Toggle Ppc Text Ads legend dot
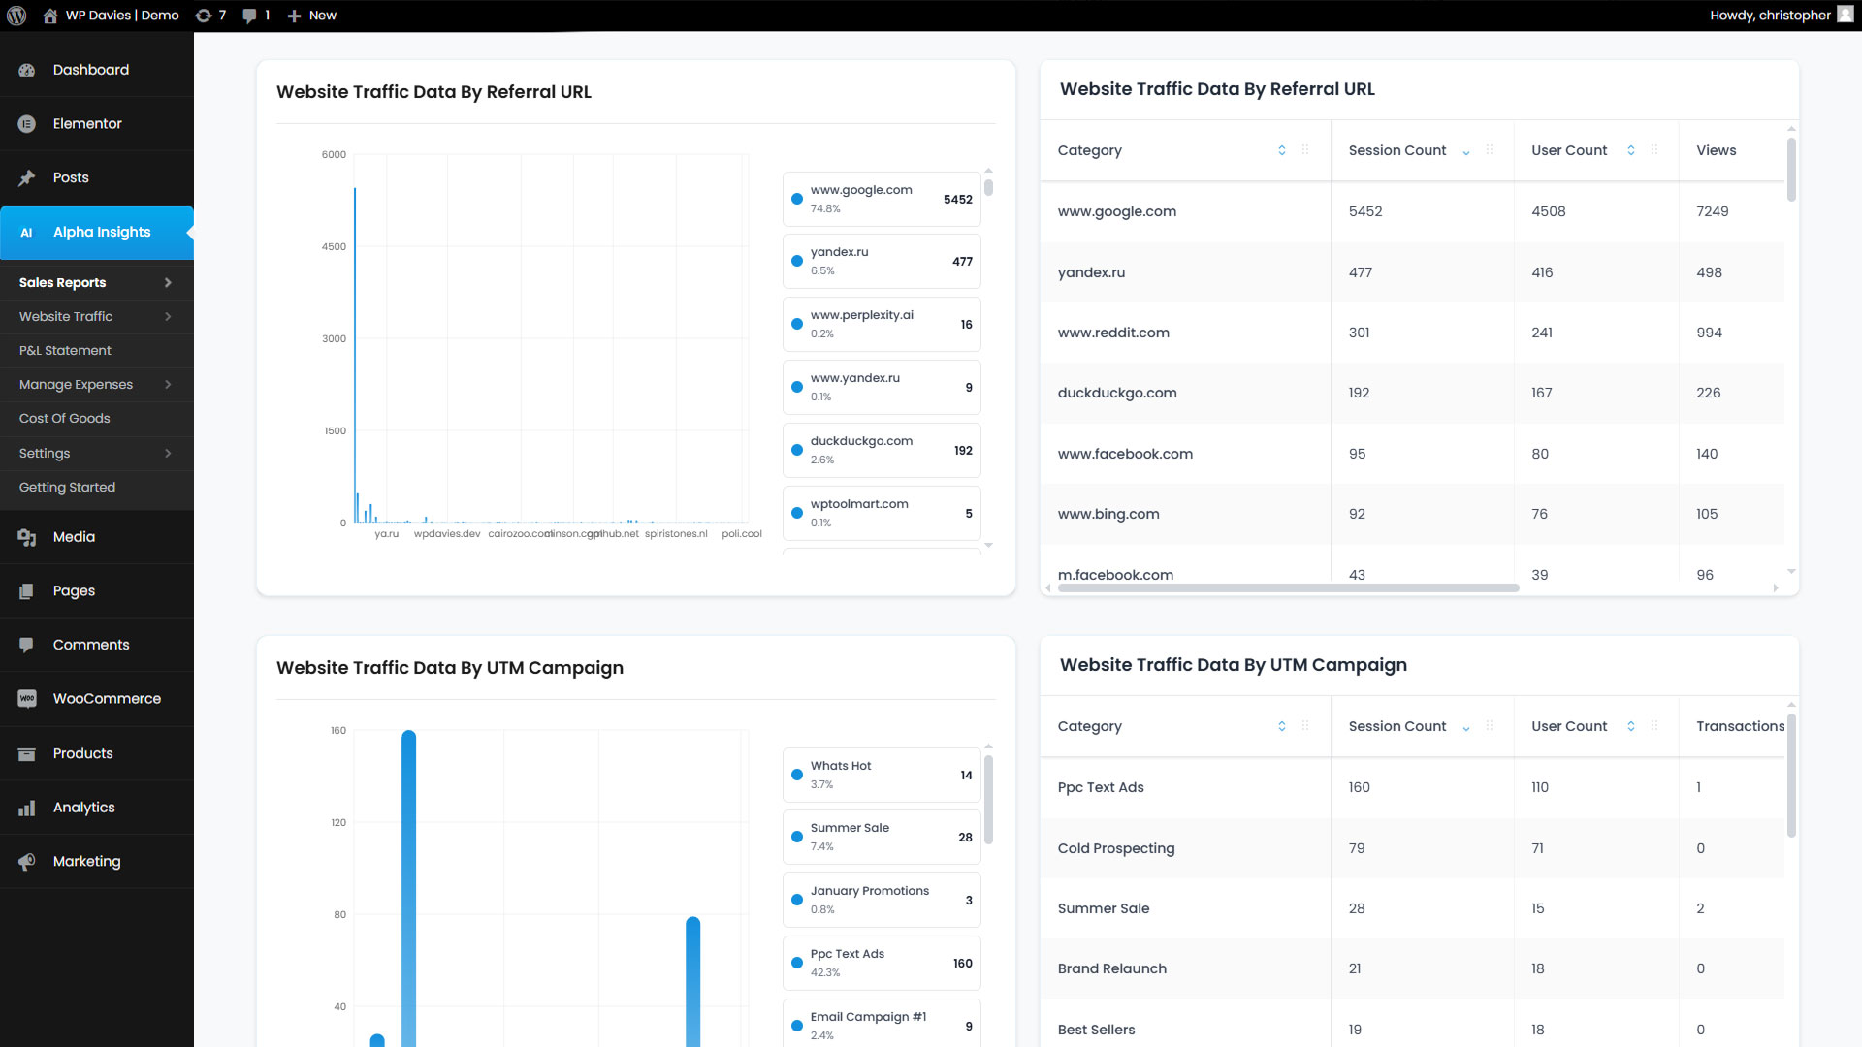Image resolution: width=1862 pixels, height=1047 pixels. [797, 963]
